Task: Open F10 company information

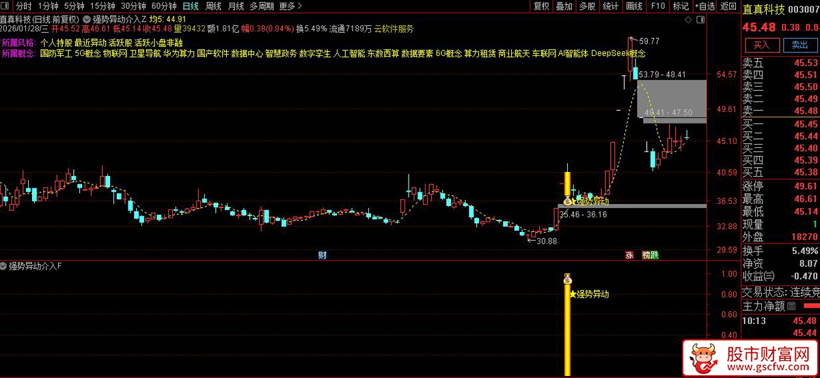Action: pyautogui.click(x=658, y=6)
